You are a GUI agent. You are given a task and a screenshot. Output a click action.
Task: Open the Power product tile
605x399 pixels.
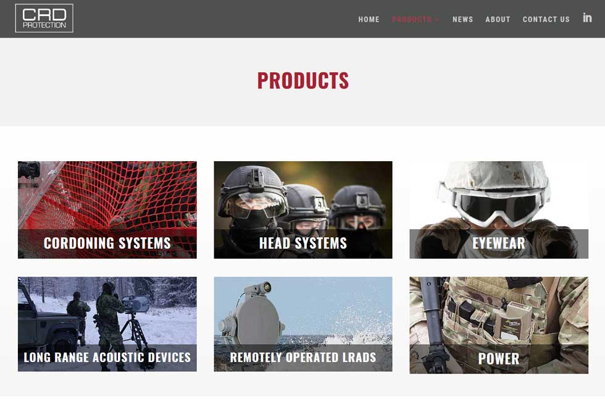(x=499, y=325)
